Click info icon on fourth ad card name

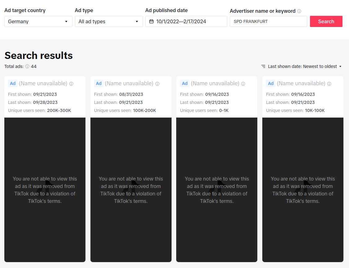[329, 84]
